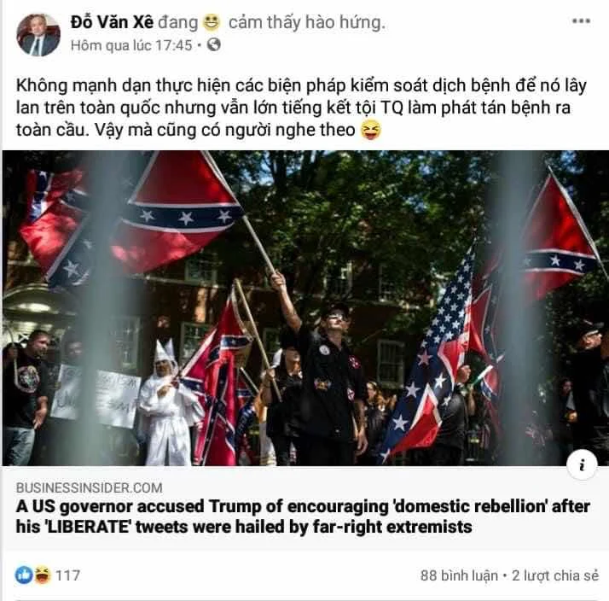Open the 'A US governor accused Trump' headline
This screenshot has height=601, width=609.
coord(303,517)
